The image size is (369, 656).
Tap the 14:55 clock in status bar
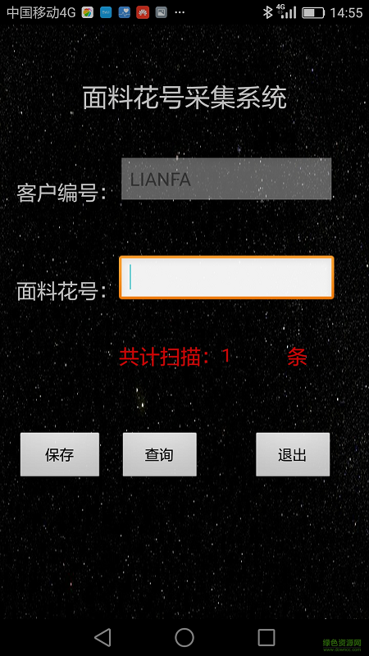[346, 12]
